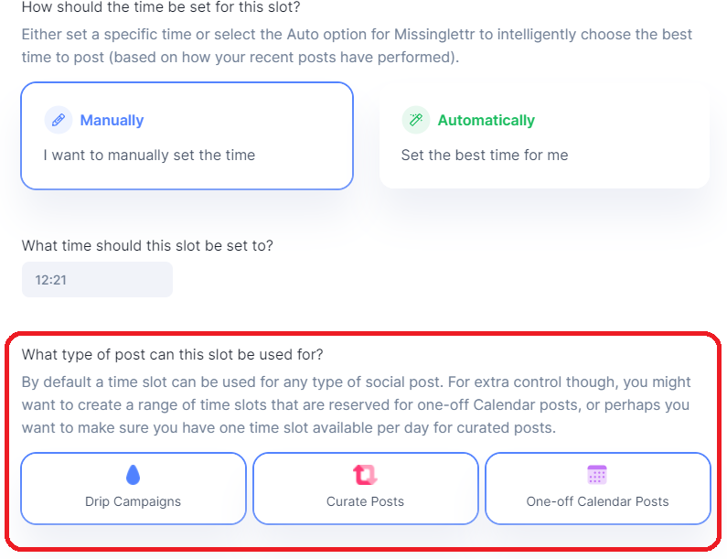Click the 'Manually' heading text
The image size is (727, 559).
tap(112, 120)
